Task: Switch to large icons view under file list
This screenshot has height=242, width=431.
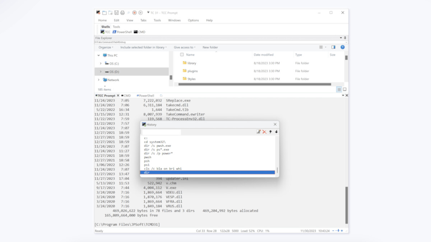Action: (x=345, y=89)
